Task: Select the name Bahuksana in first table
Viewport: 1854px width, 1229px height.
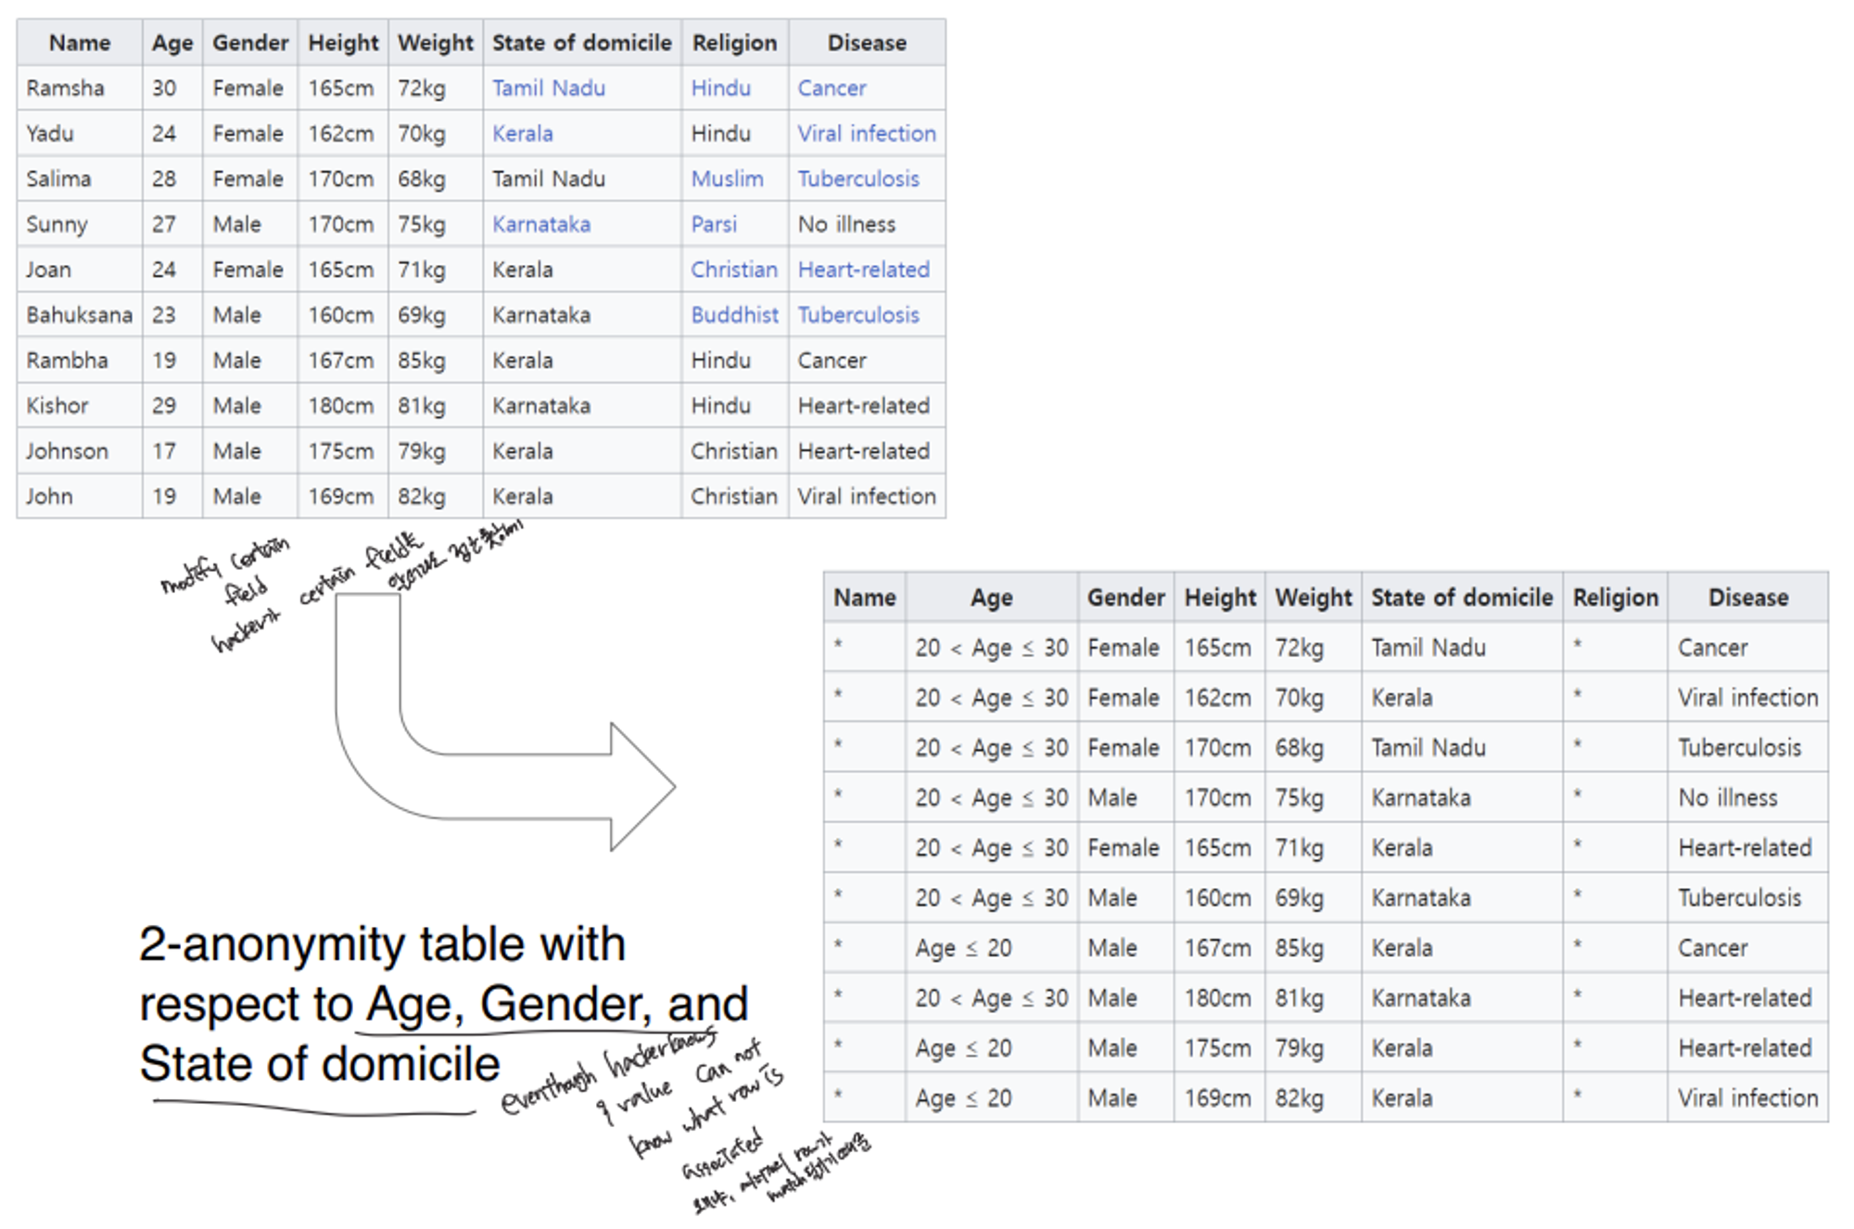Action: click(79, 315)
